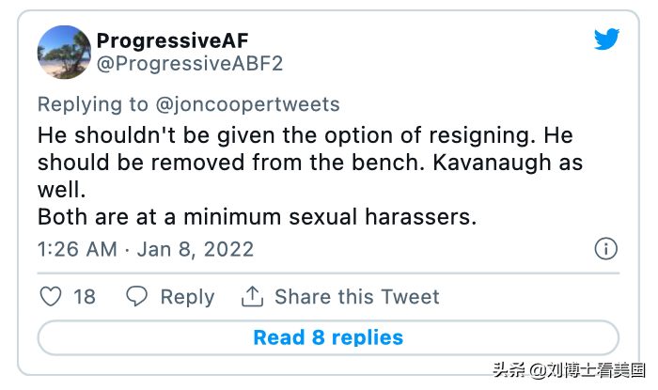The height and width of the screenshot is (390, 658).
Task: Visit the @ProgressiveABF2 handle
Action: tap(189, 64)
